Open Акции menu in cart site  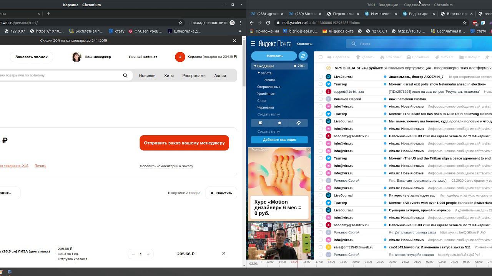[x=220, y=76]
